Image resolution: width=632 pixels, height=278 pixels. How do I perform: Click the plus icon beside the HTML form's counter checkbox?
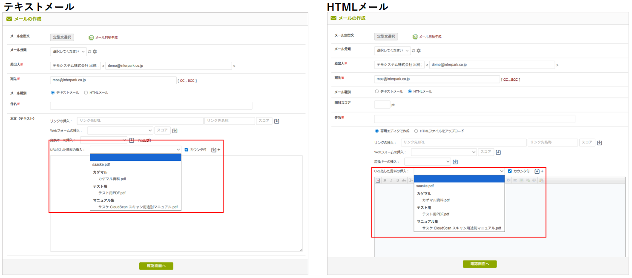click(542, 171)
